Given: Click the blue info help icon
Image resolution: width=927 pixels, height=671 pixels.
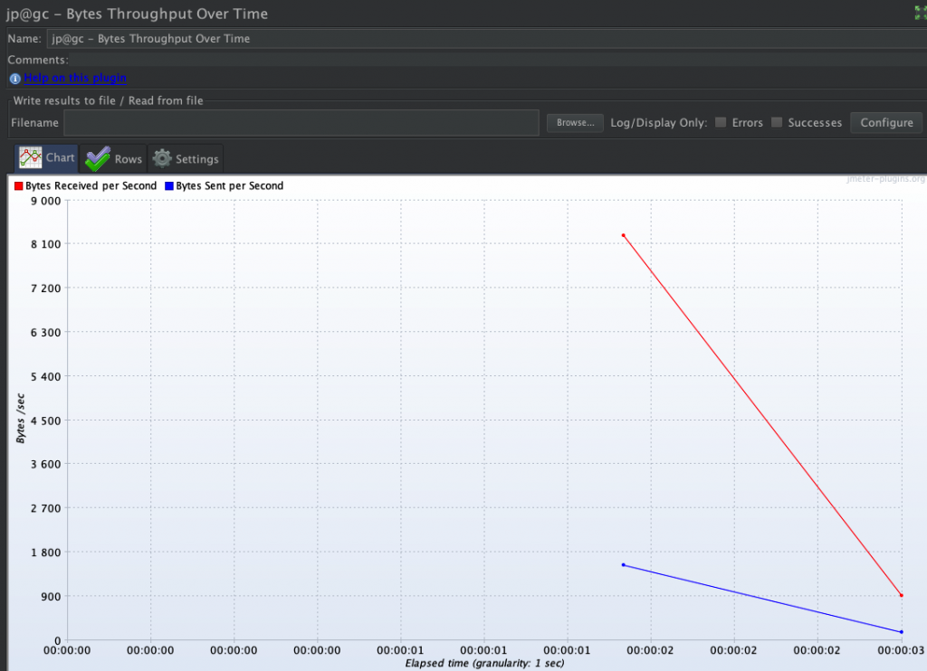Looking at the screenshot, I should pos(15,79).
